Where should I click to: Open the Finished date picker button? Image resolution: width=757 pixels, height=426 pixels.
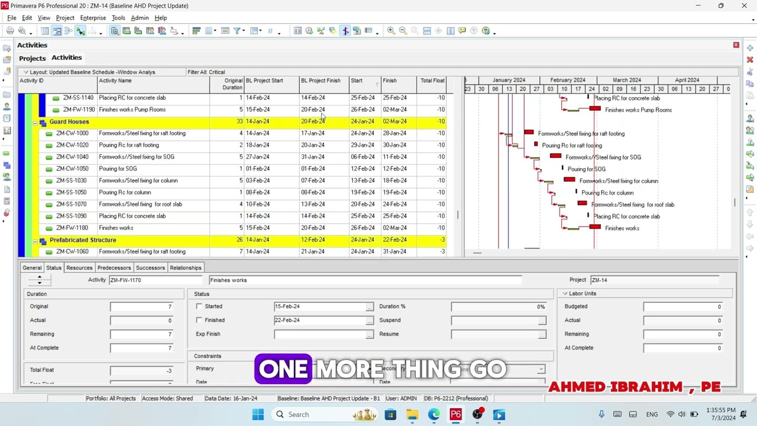370,320
